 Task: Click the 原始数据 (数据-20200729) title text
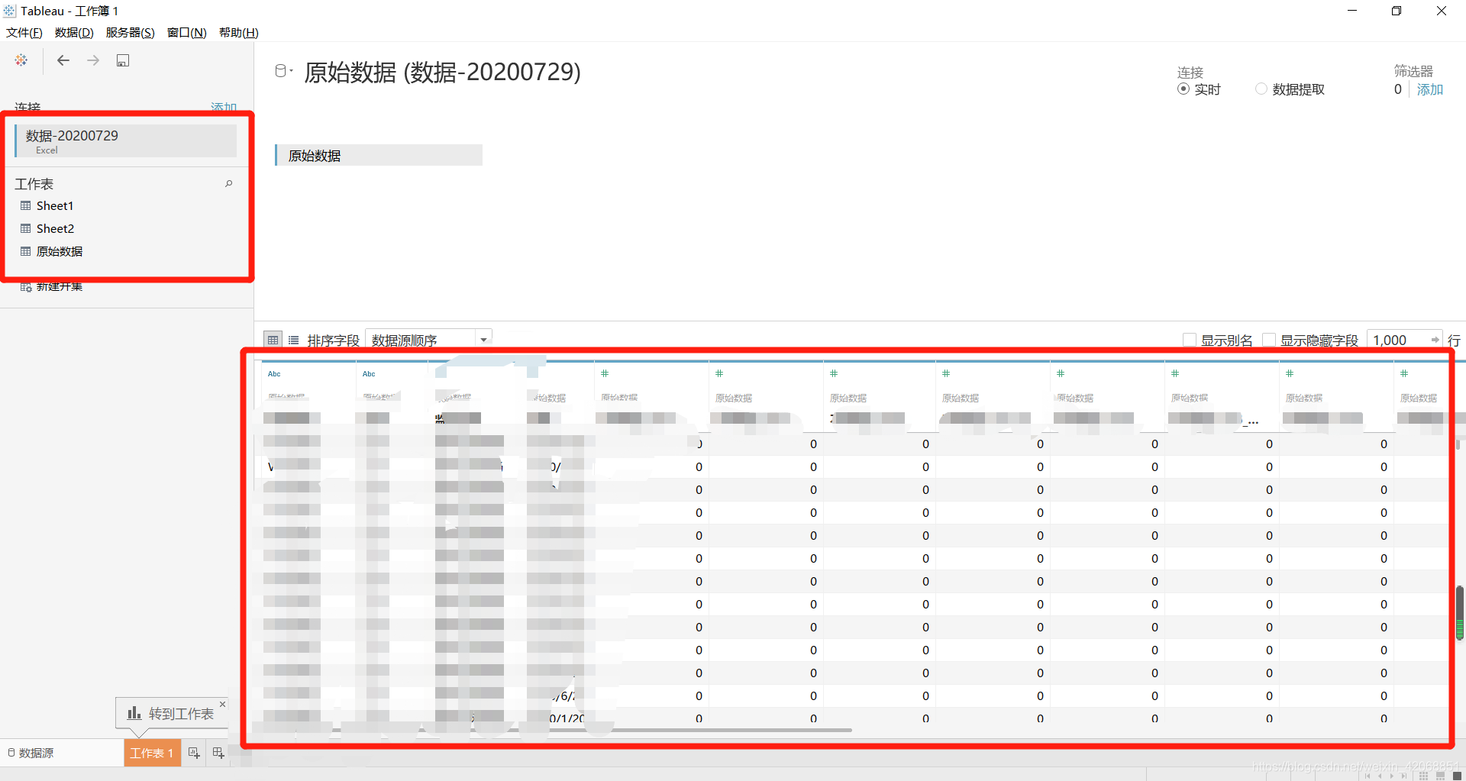[x=442, y=72]
